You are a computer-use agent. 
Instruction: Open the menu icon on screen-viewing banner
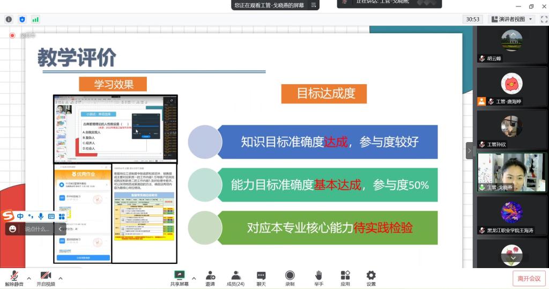click(x=313, y=5)
